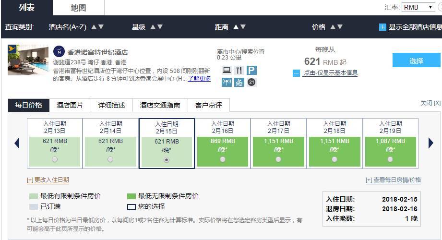The image size is (442, 240).
Task: Click the light green restricted-rate legend swatch
Action: coord(34,196)
